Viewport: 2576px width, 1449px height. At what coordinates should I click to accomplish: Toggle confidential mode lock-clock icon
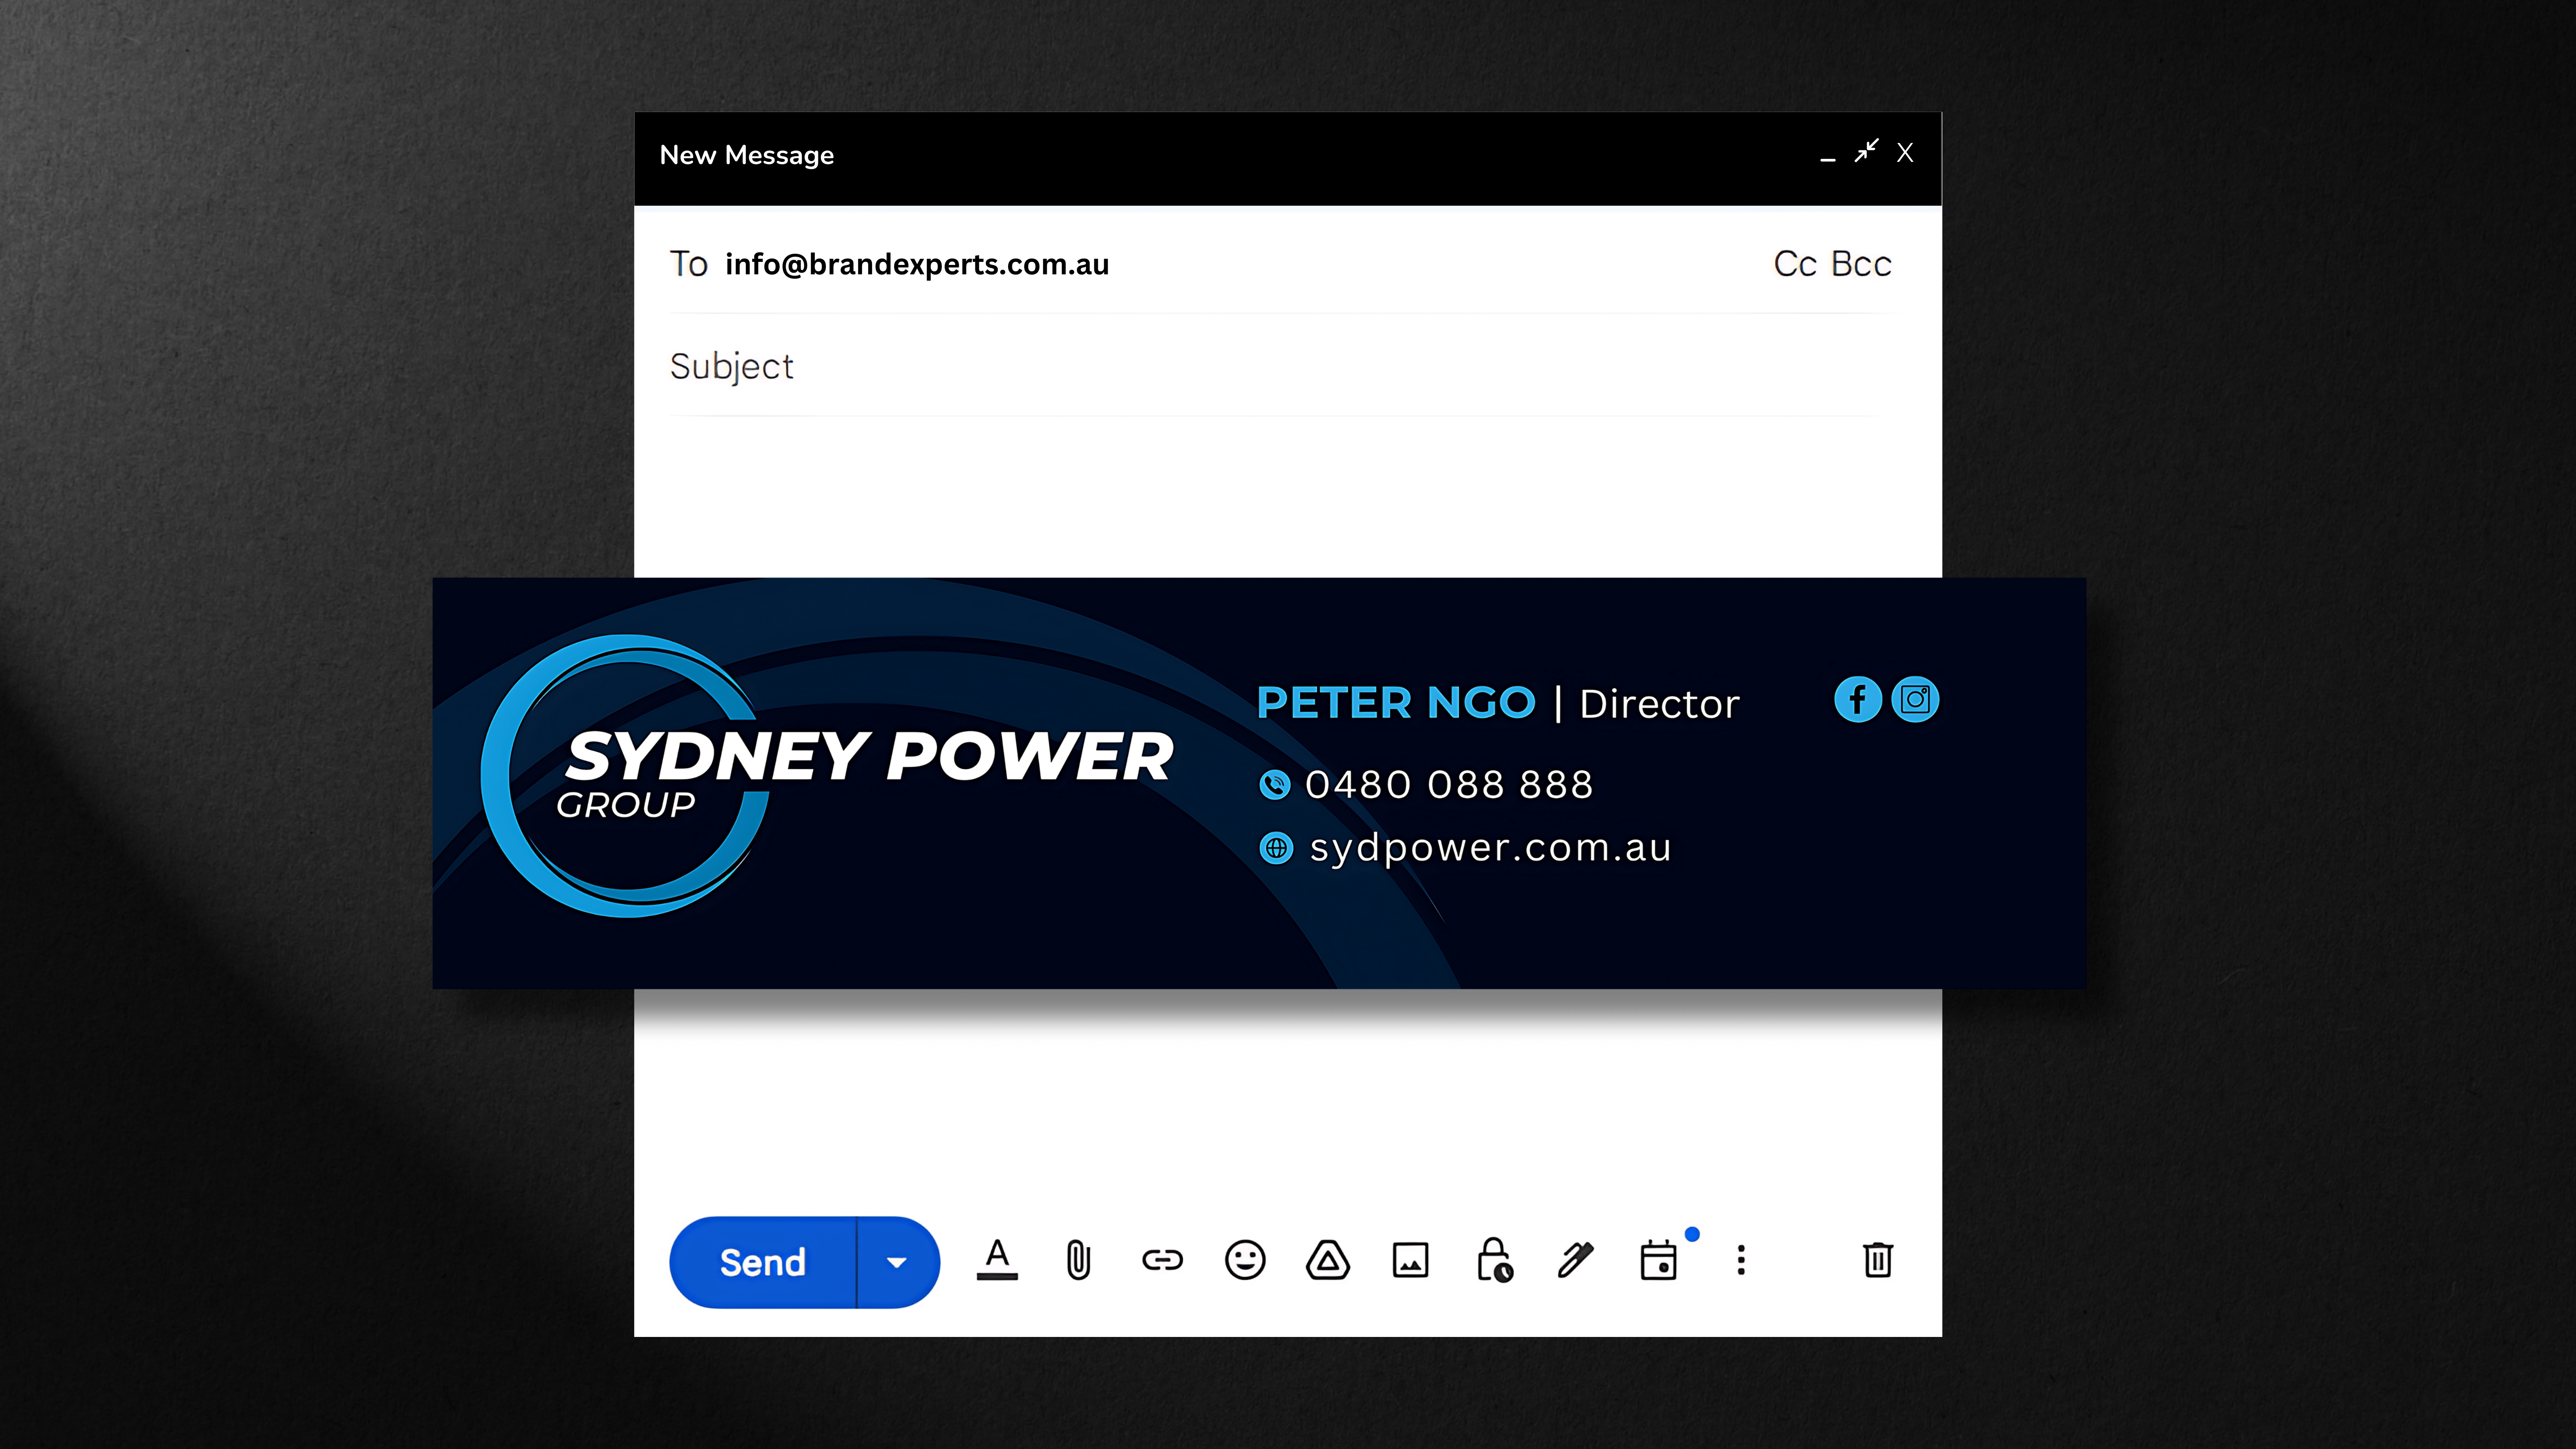tap(1495, 1260)
